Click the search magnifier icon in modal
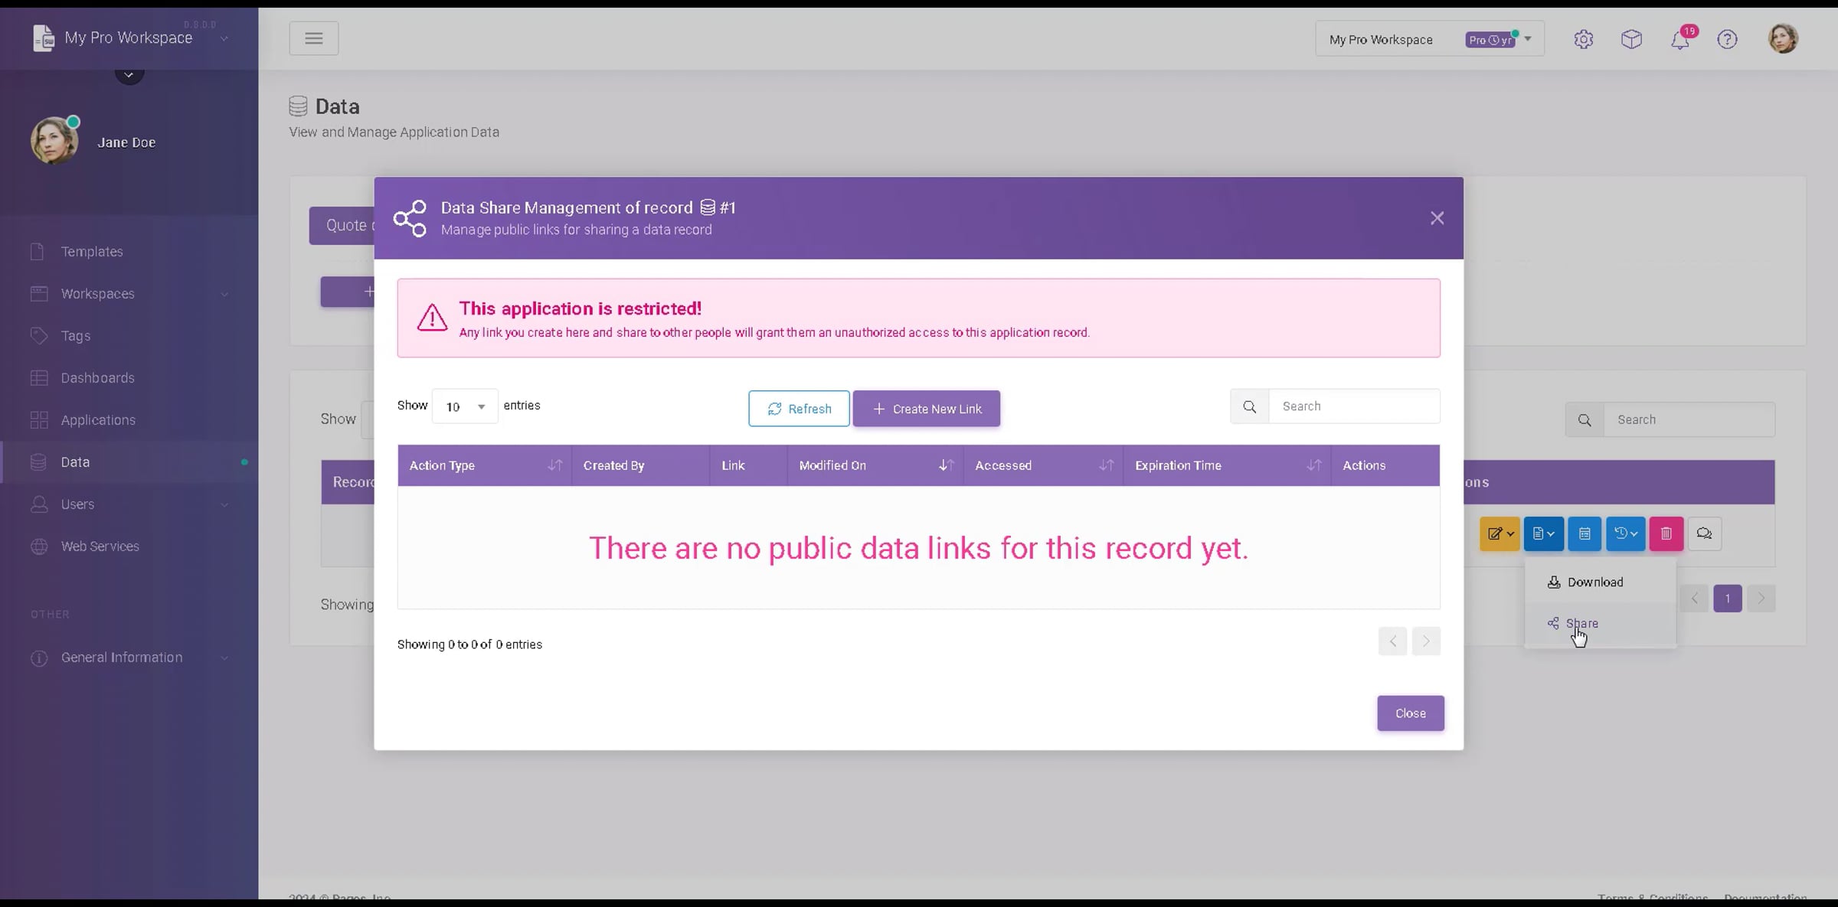This screenshot has width=1838, height=907. point(1249,406)
